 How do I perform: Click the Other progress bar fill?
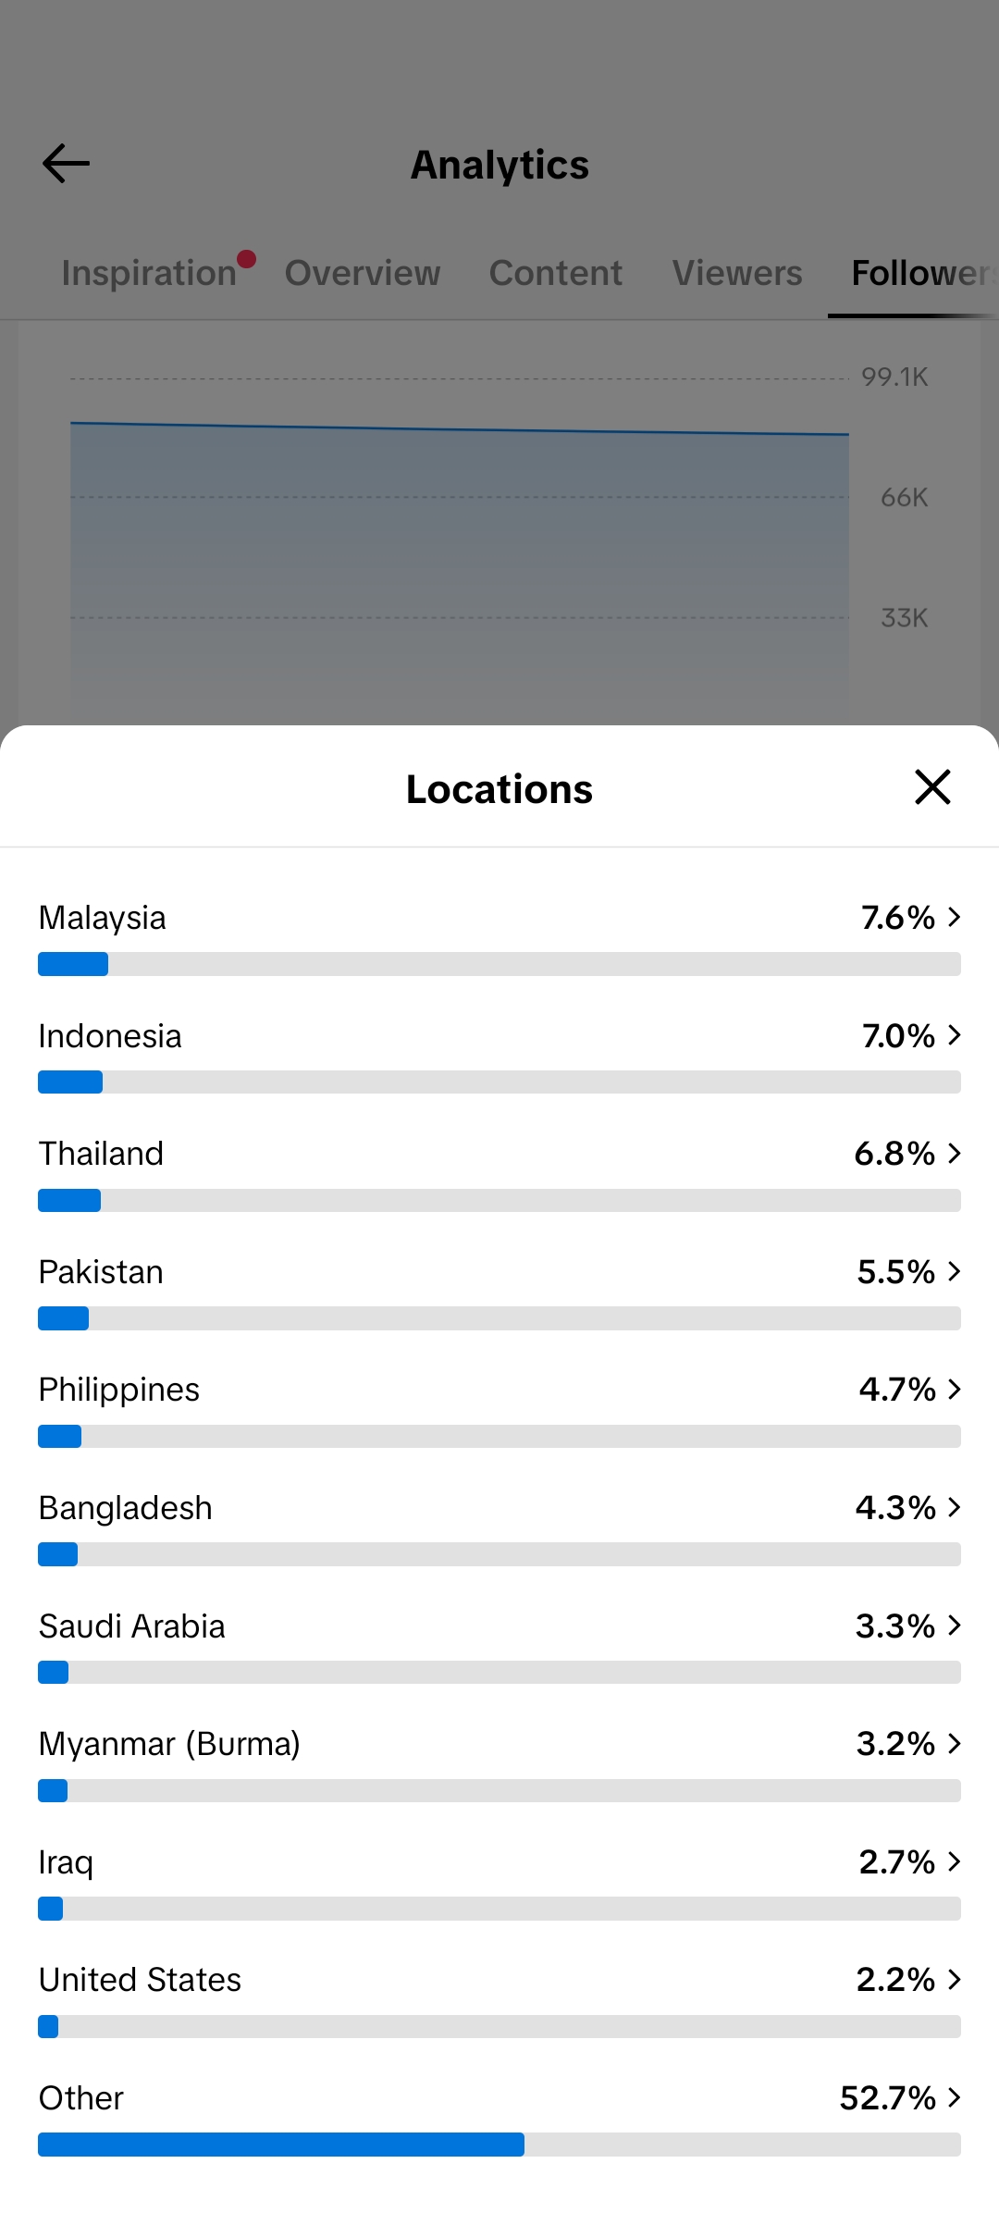281,2145
